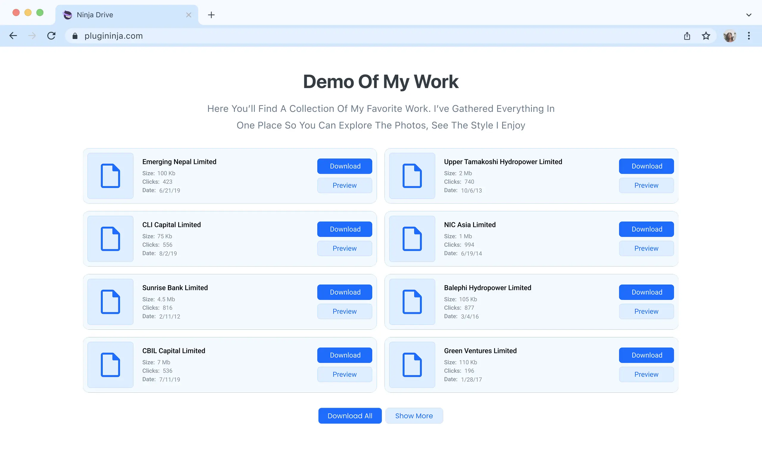Select the Ninja Drive tab
Image resolution: width=762 pixels, height=451 pixels.
(x=127, y=15)
